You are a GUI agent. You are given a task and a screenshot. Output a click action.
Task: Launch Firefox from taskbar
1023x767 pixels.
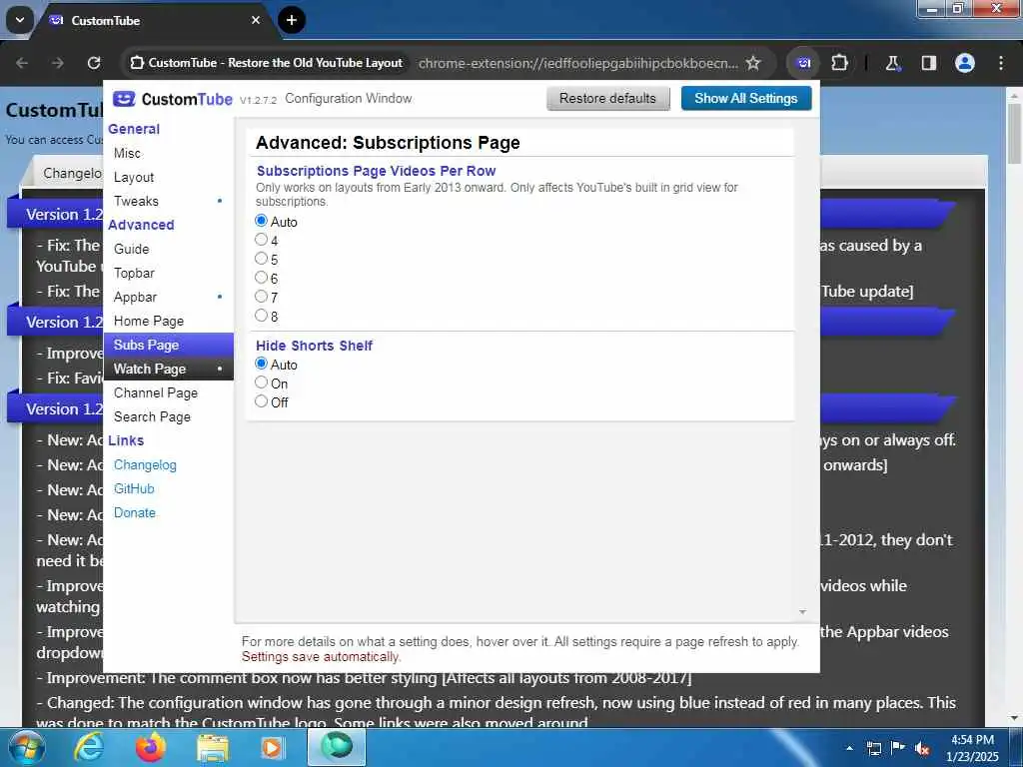pos(150,747)
